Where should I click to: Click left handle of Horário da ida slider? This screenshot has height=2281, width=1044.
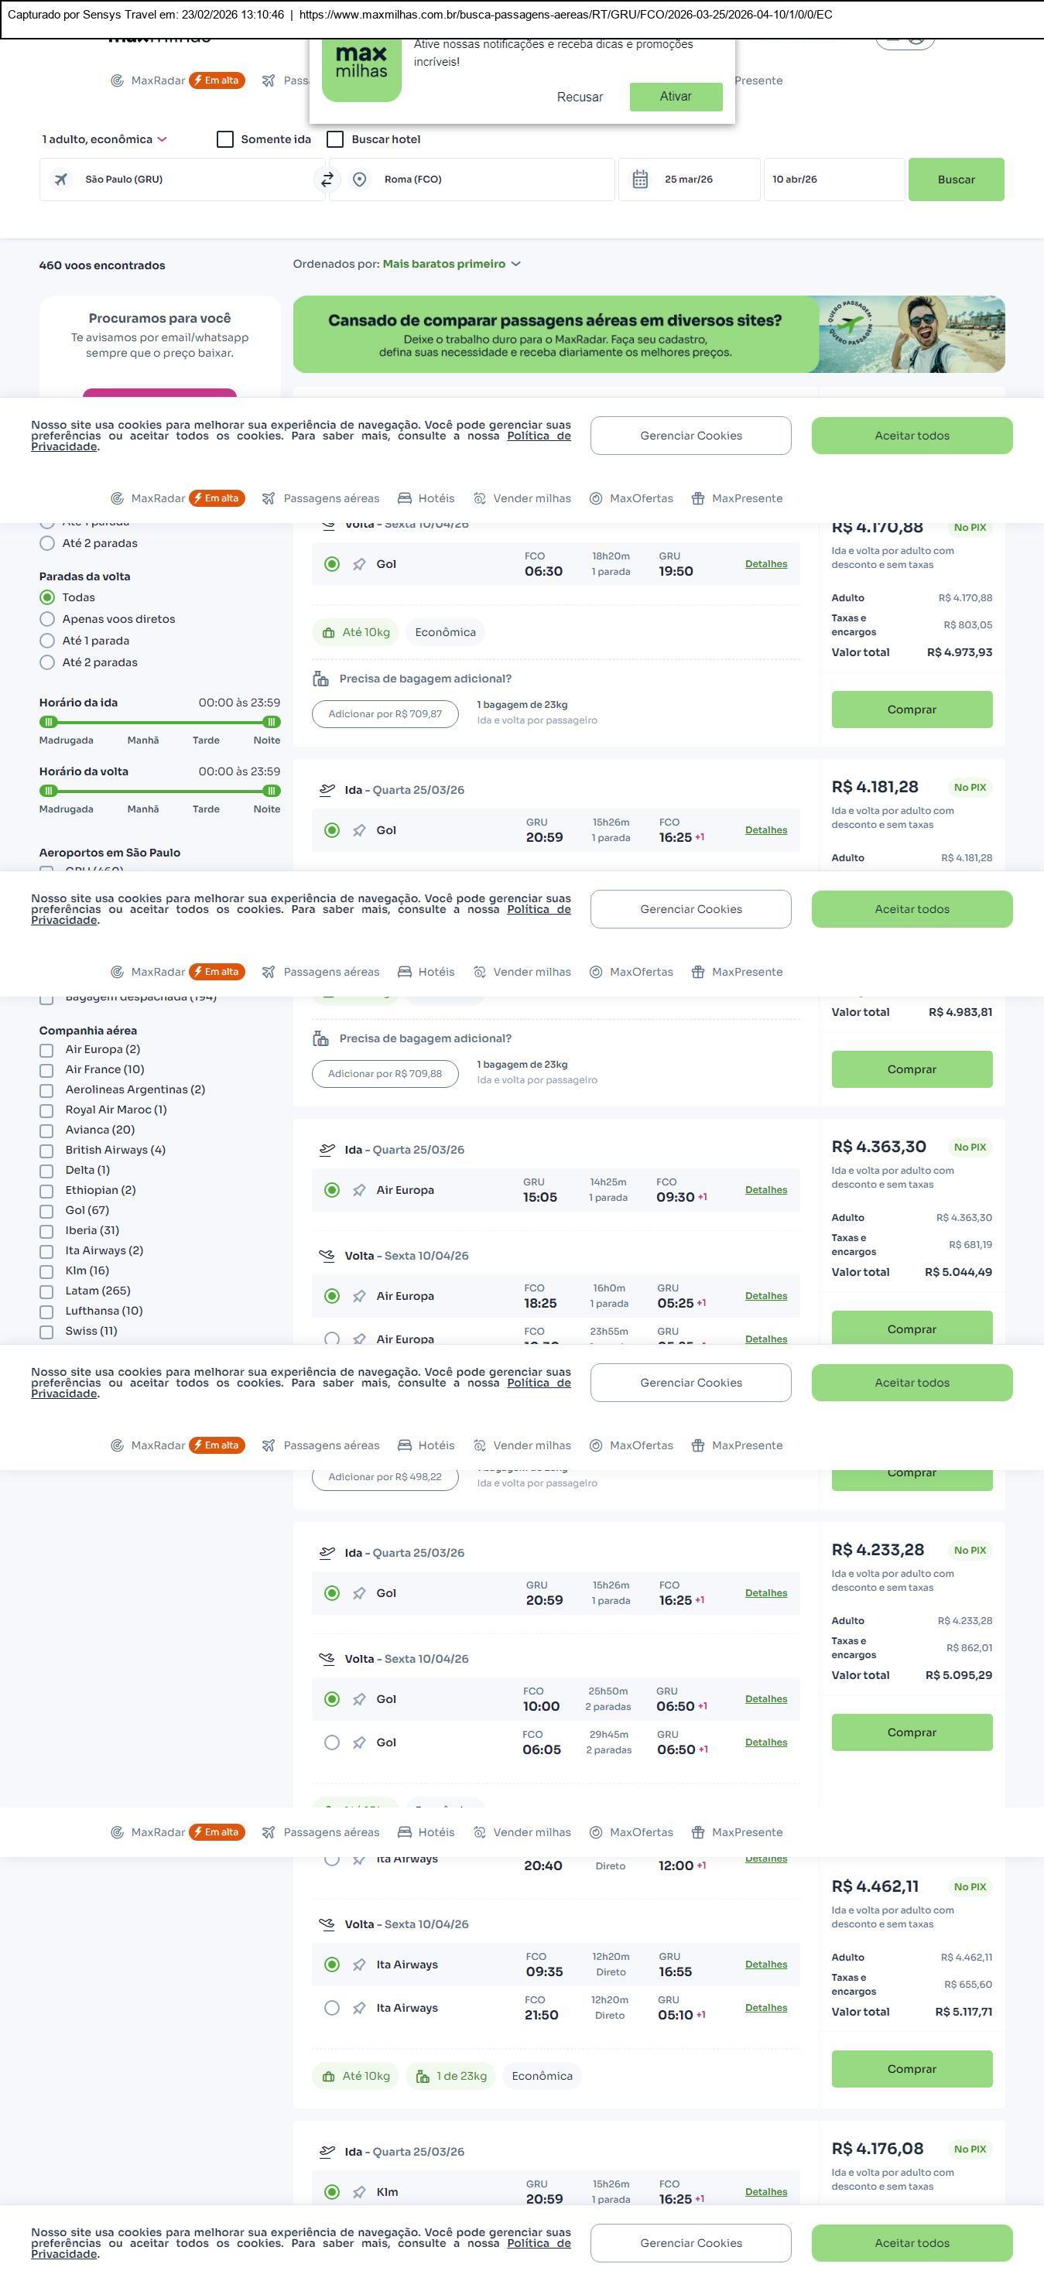(x=49, y=722)
